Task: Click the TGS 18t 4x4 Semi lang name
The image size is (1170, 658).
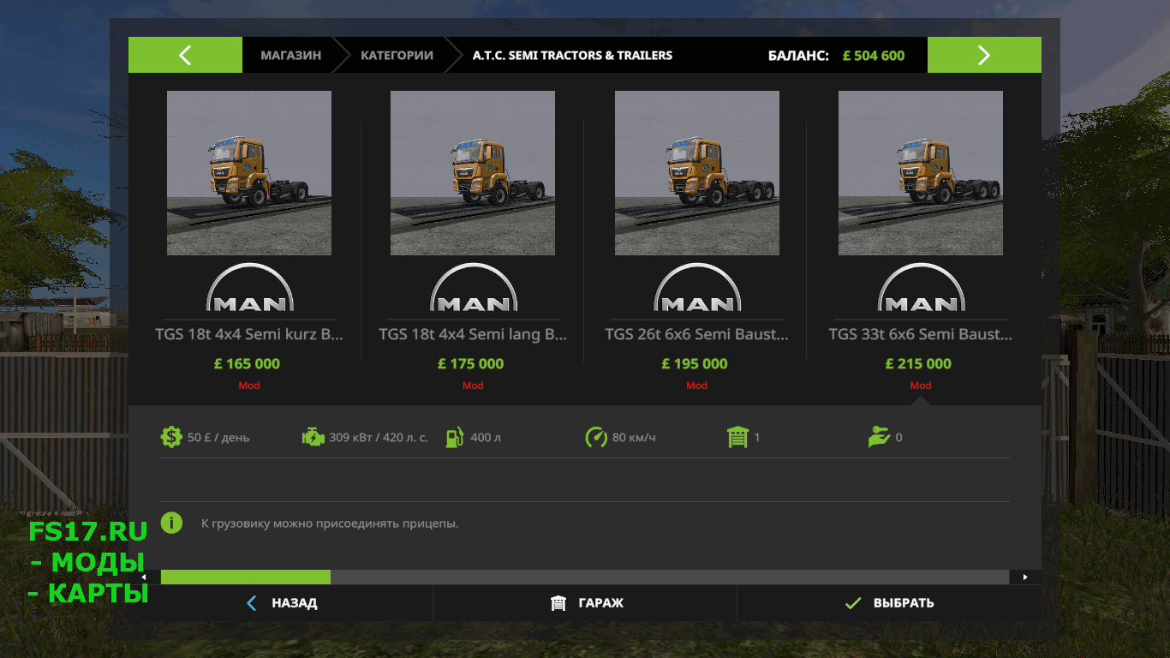Action: click(473, 334)
